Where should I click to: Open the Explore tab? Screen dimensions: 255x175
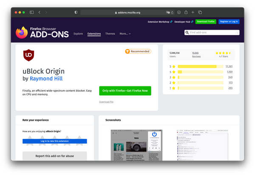coord(78,34)
